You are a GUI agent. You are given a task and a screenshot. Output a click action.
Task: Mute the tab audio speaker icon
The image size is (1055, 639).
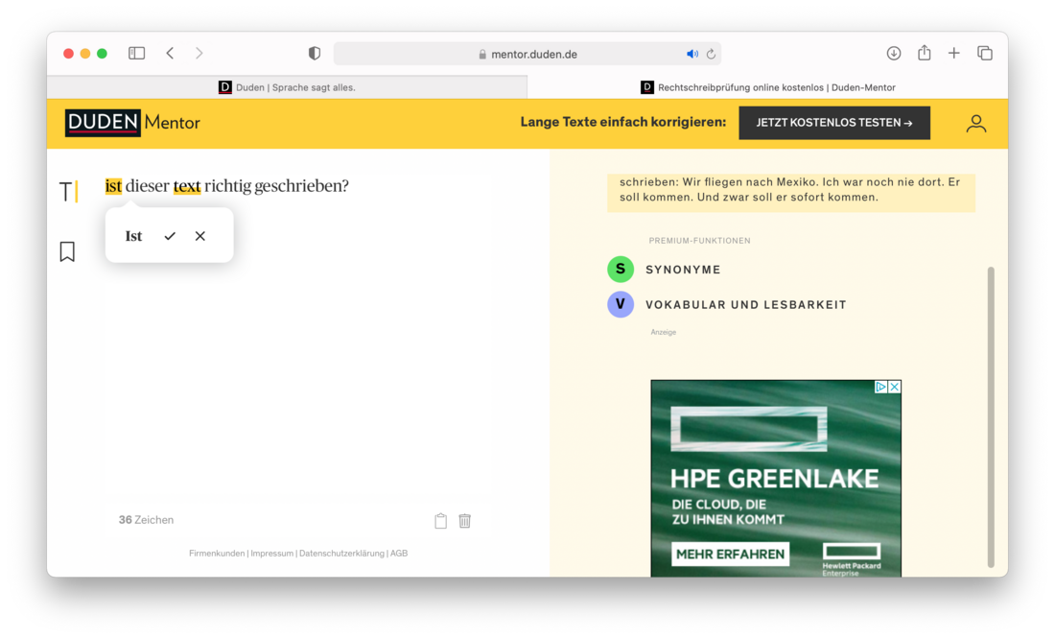coord(692,55)
